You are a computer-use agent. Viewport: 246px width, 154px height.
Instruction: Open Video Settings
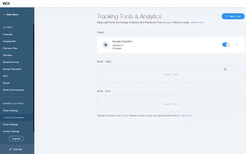pos(10,110)
